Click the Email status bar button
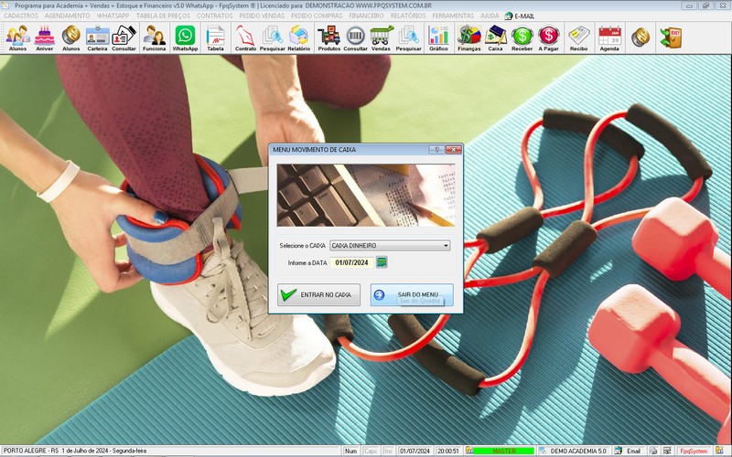The image size is (732, 457). (x=629, y=451)
